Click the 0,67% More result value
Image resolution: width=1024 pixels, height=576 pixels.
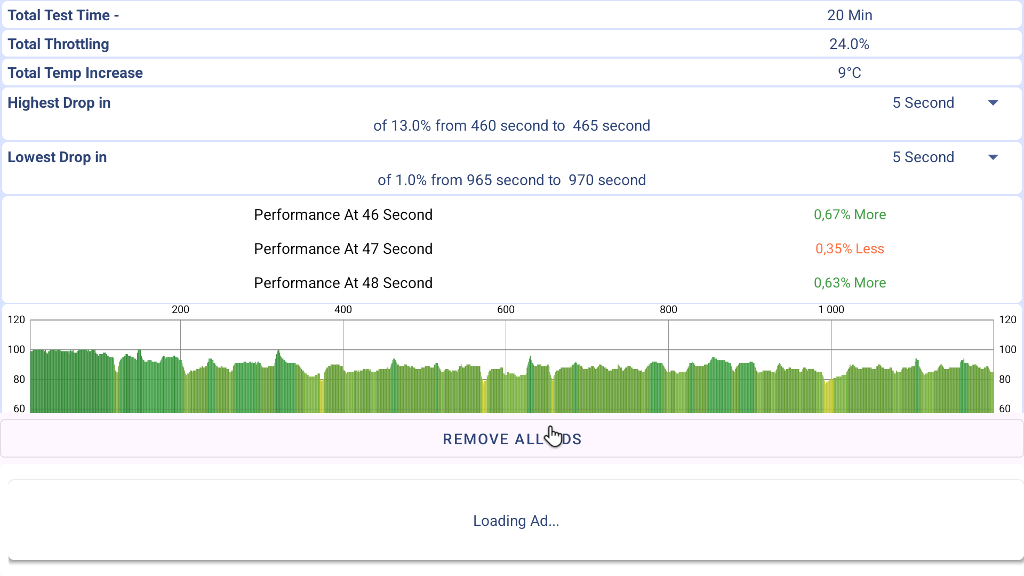pos(850,215)
